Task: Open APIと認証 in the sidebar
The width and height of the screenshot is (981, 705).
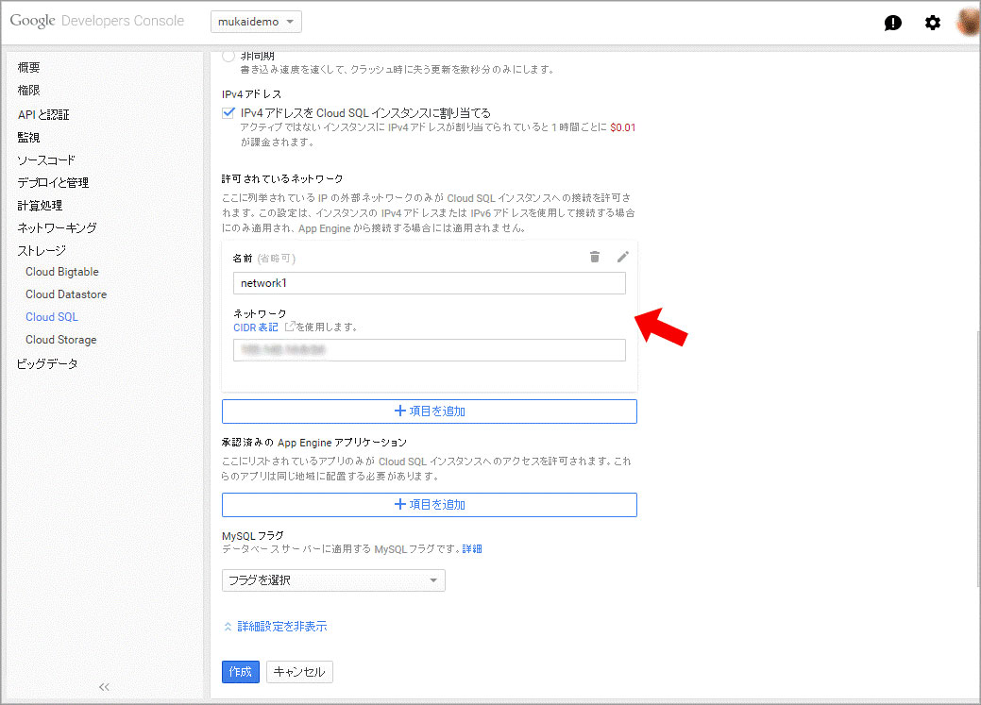Action: 43,114
